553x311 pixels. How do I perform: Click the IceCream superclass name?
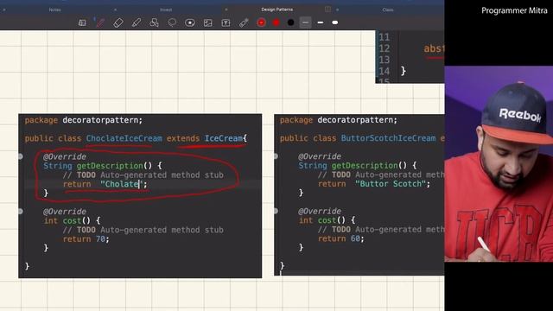(224, 138)
